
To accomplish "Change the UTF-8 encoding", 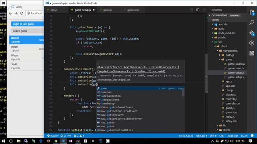I will [x=213, y=136].
